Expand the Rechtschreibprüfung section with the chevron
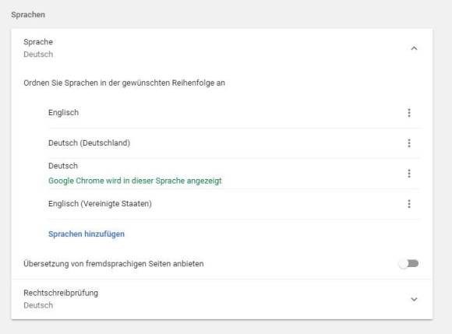 (x=414, y=299)
